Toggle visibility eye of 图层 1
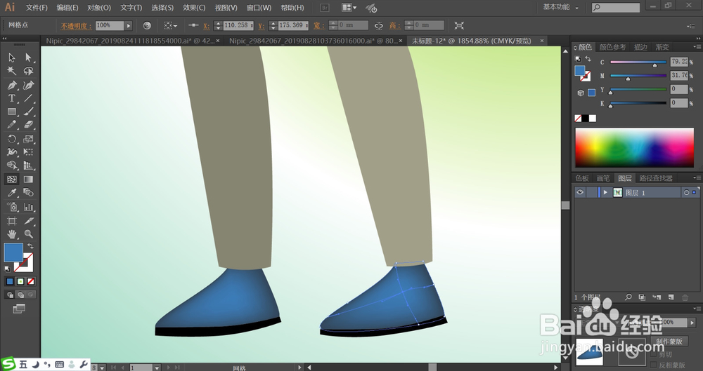The image size is (703, 371). [580, 192]
